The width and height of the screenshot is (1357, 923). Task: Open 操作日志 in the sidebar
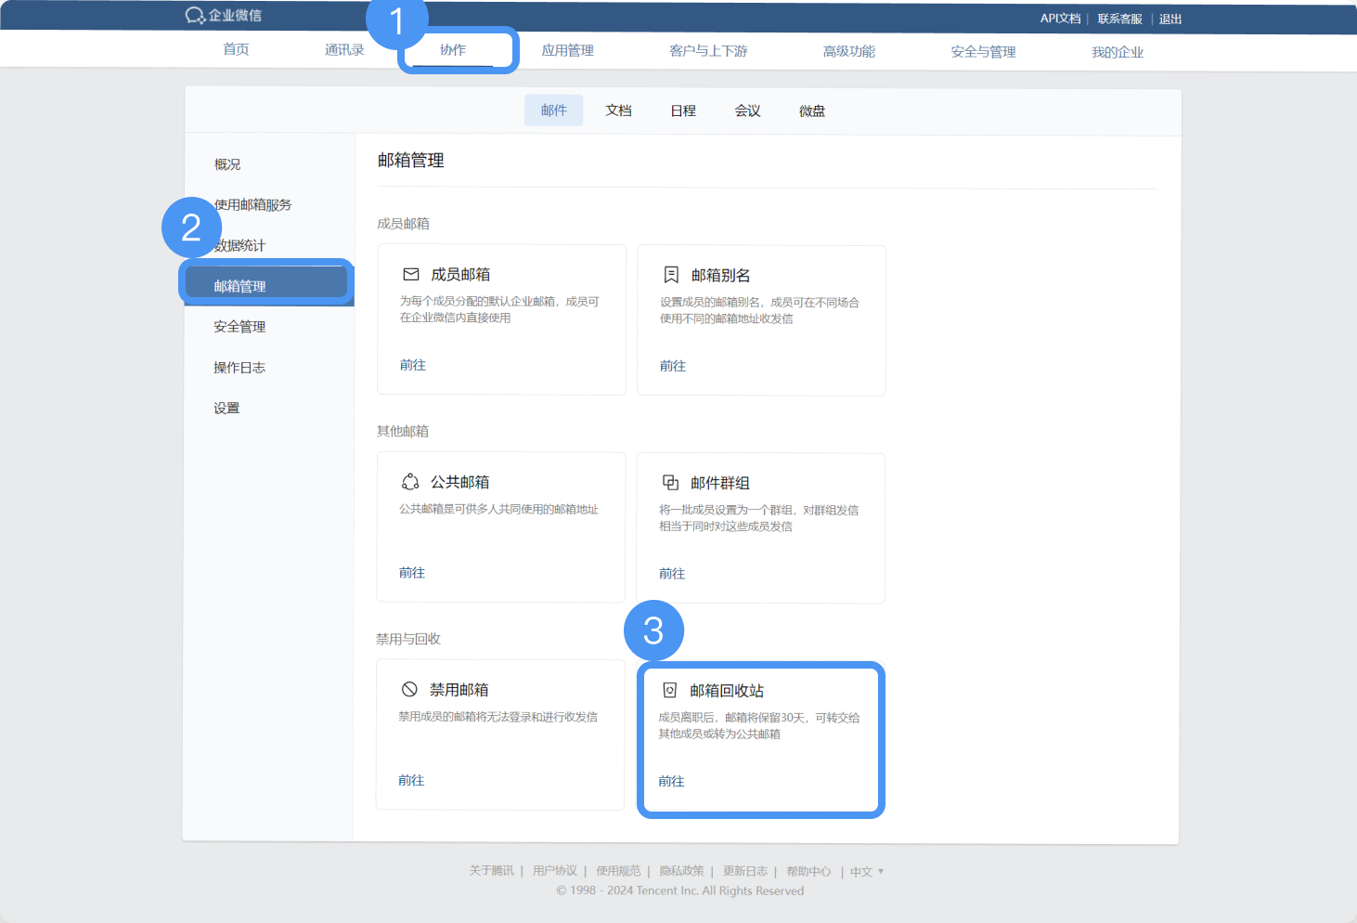[239, 368]
